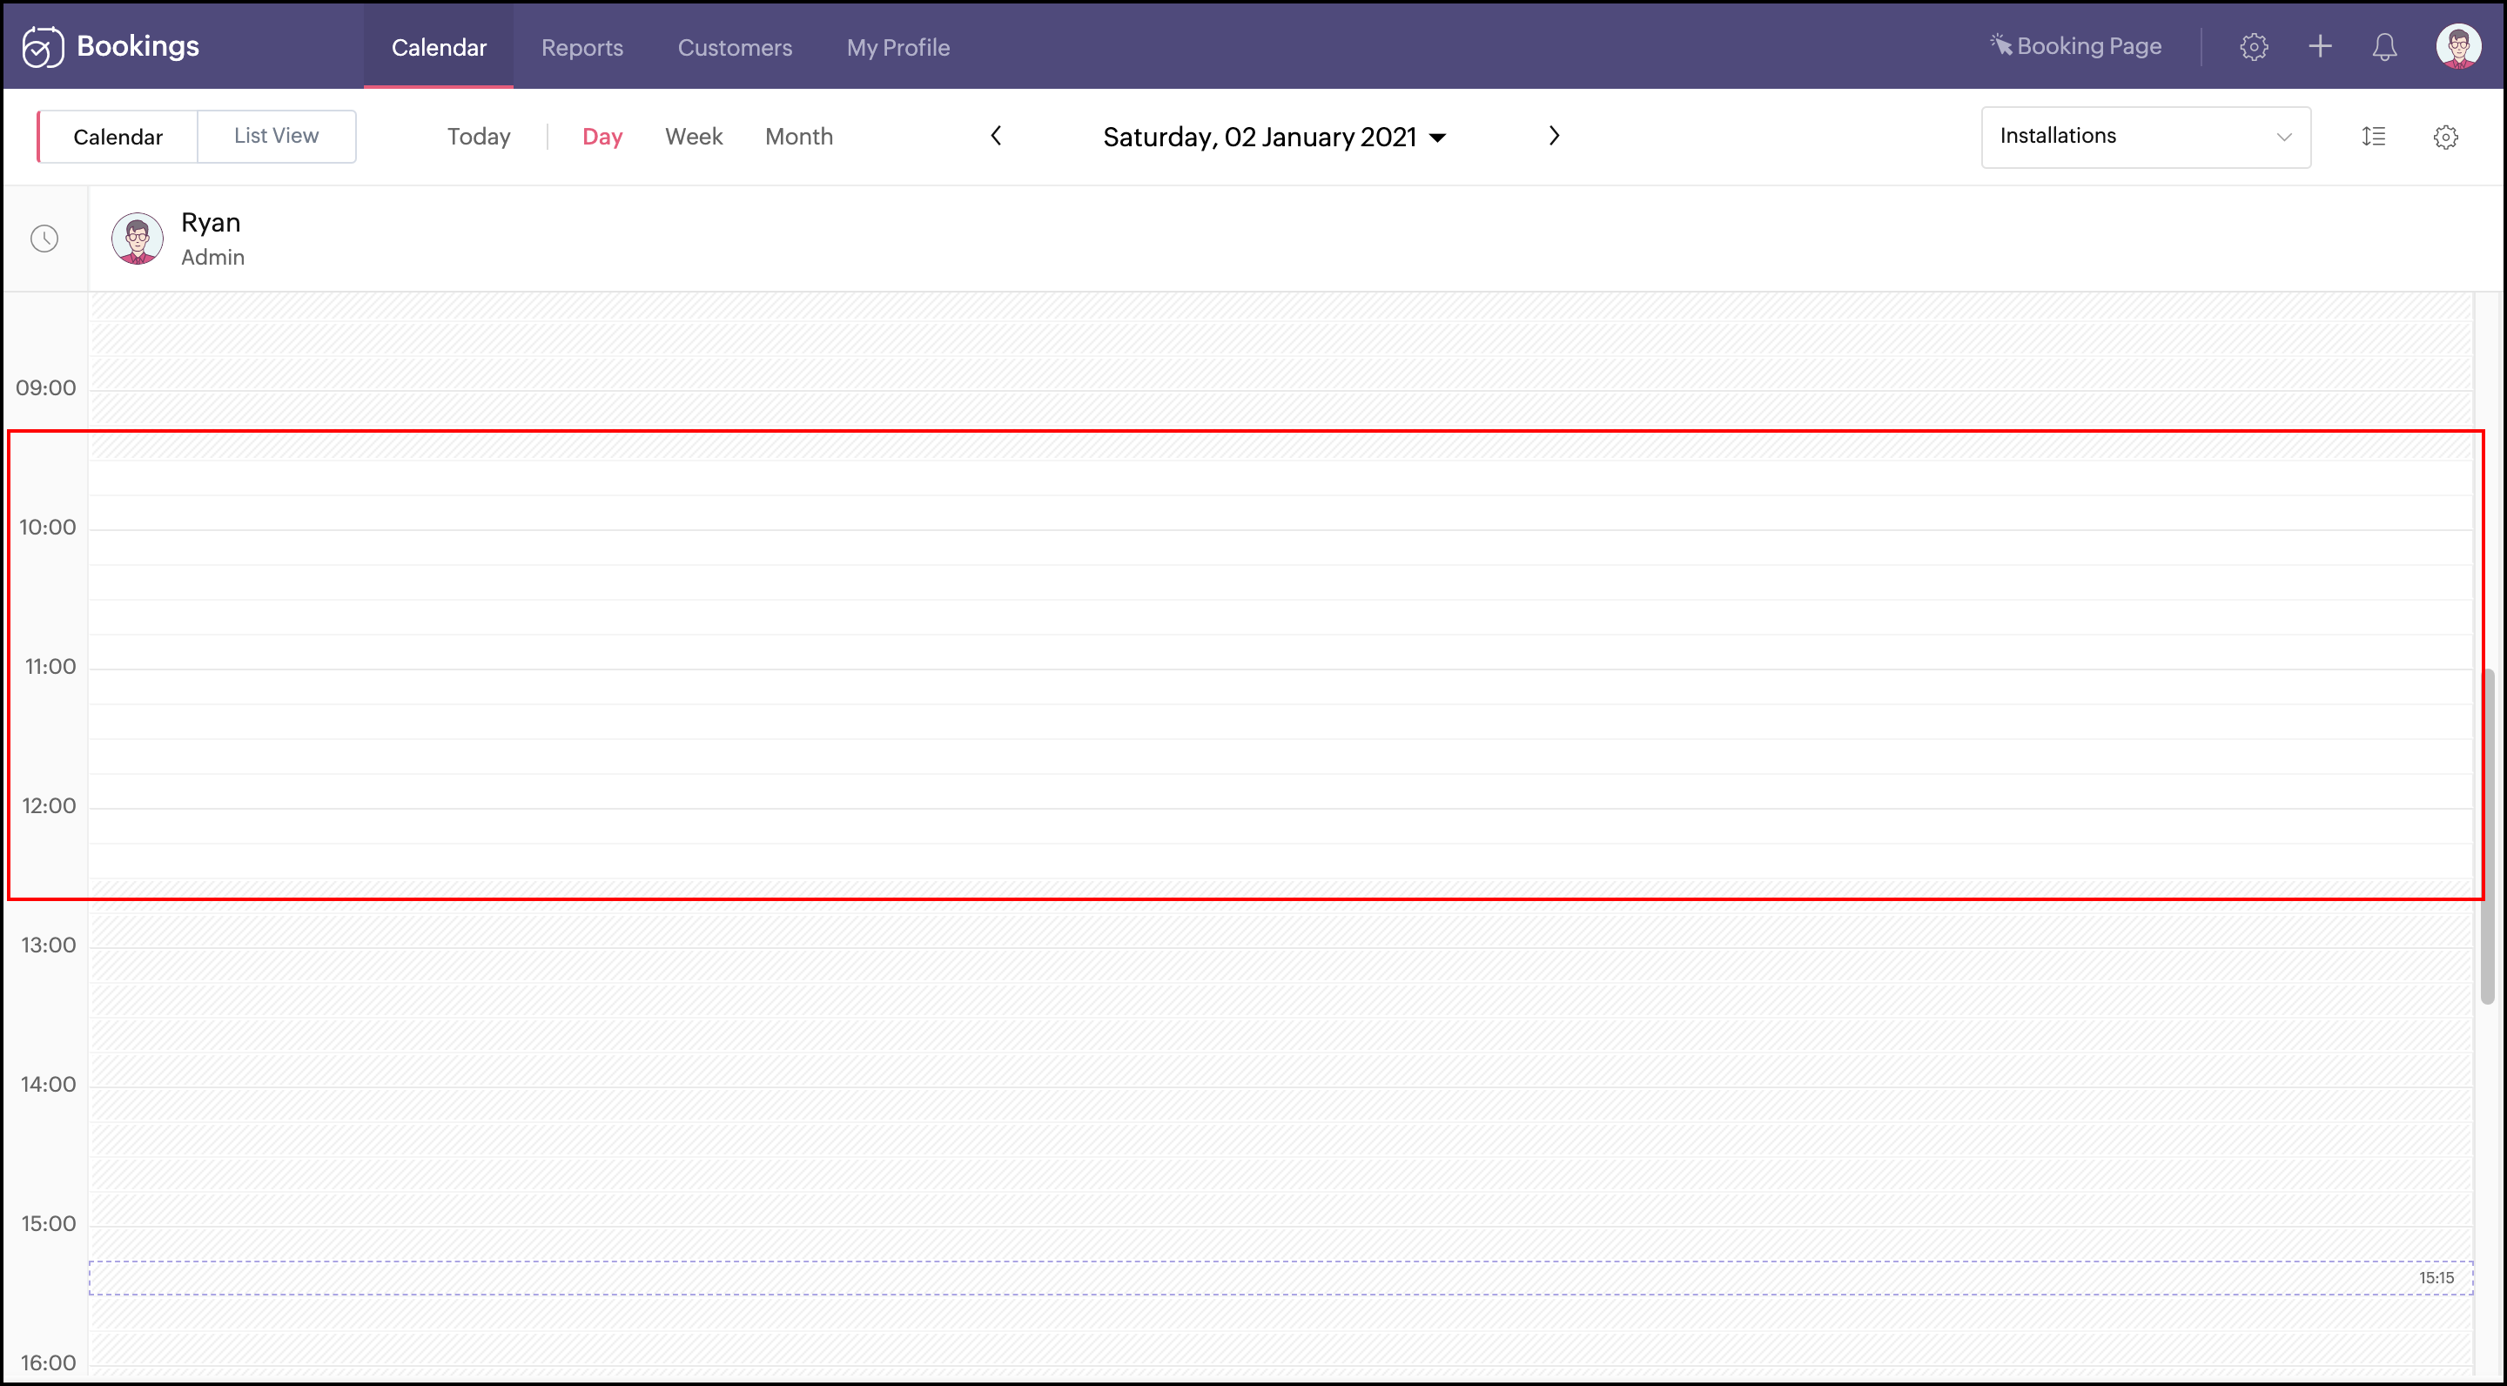This screenshot has width=2507, height=1386.
Task: Select the Calendar view toggle
Action: 118,137
